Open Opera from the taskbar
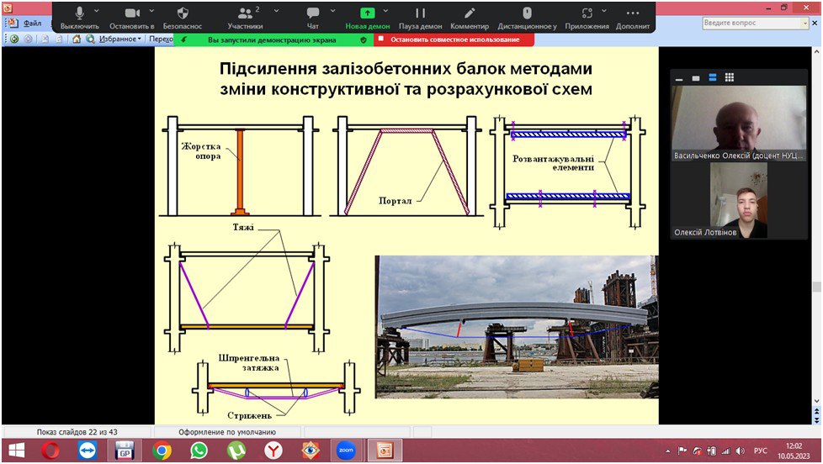 50,451
